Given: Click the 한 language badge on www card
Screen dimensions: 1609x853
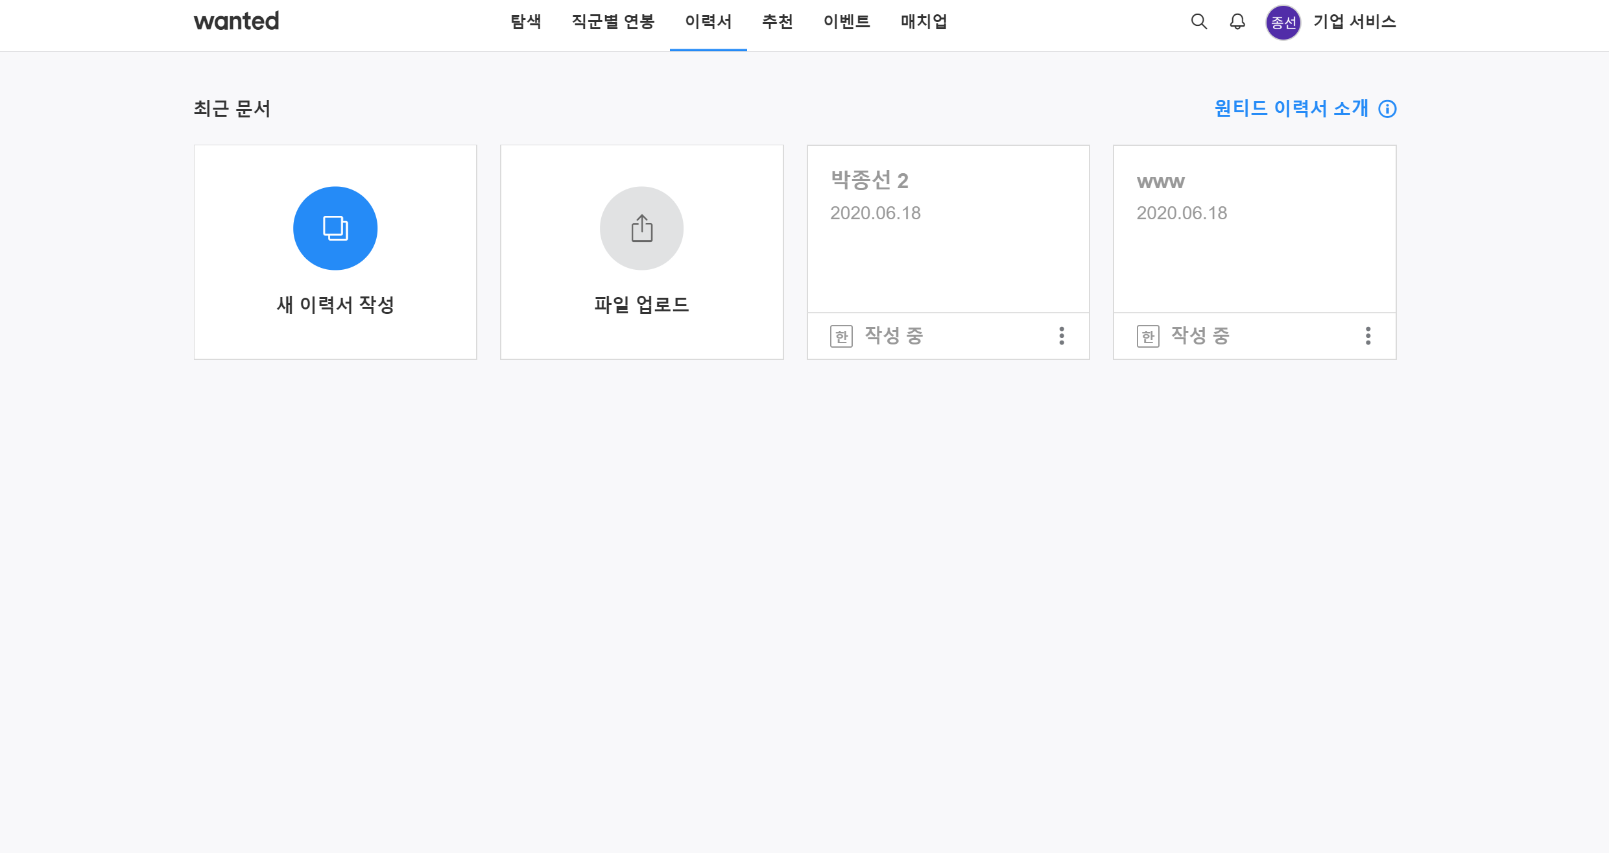Looking at the screenshot, I should (1148, 336).
